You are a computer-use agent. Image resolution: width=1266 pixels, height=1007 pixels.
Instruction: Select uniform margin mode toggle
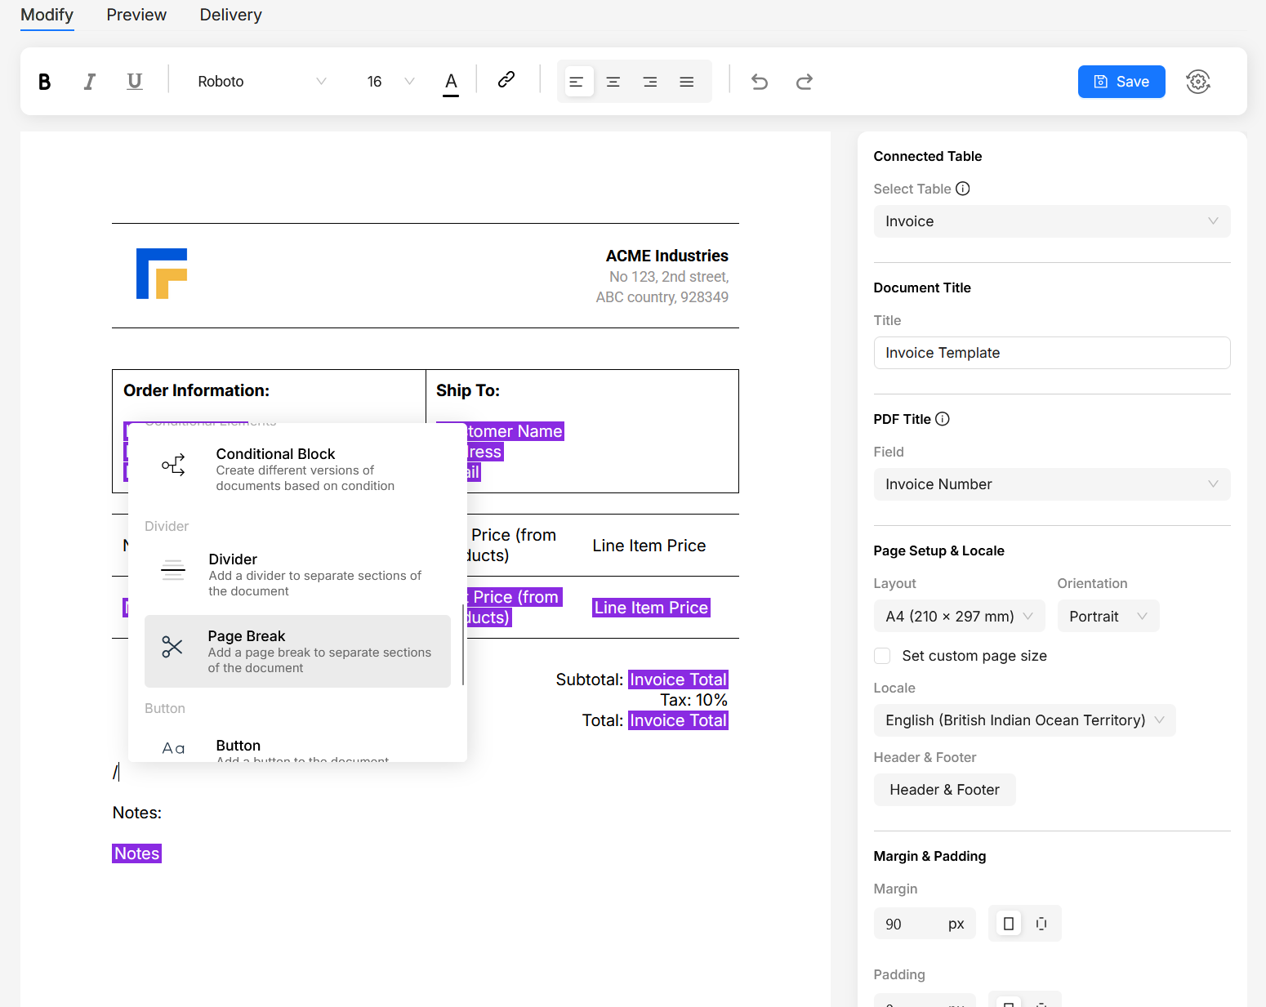(x=1009, y=924)
